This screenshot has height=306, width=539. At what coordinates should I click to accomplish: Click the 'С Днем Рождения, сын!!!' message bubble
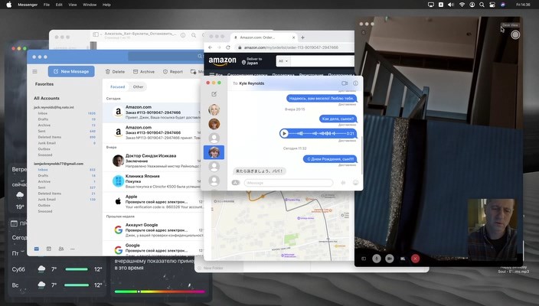coord(330,159)
